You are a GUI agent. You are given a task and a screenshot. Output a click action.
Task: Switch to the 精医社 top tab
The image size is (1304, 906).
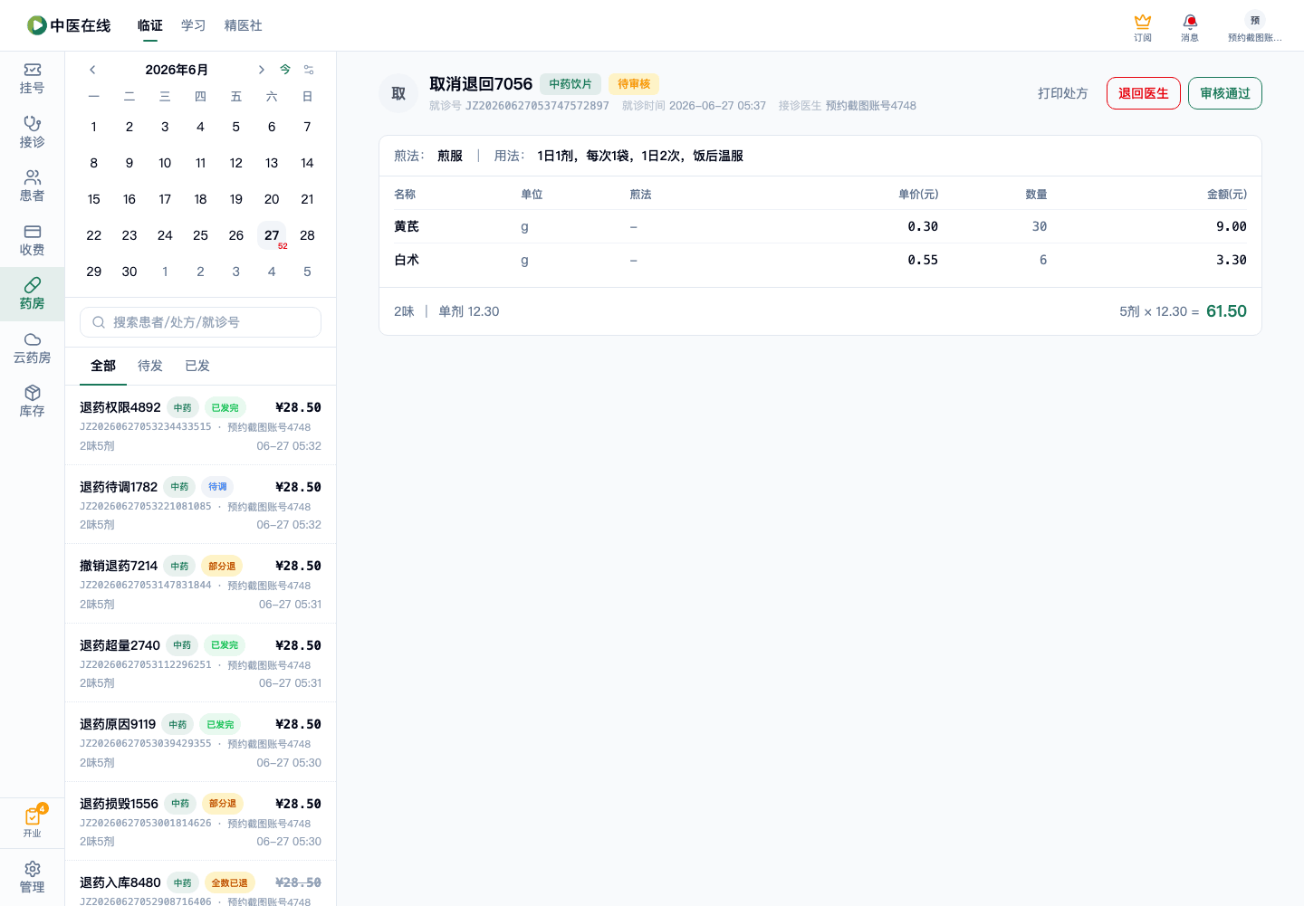click(244, 25)
